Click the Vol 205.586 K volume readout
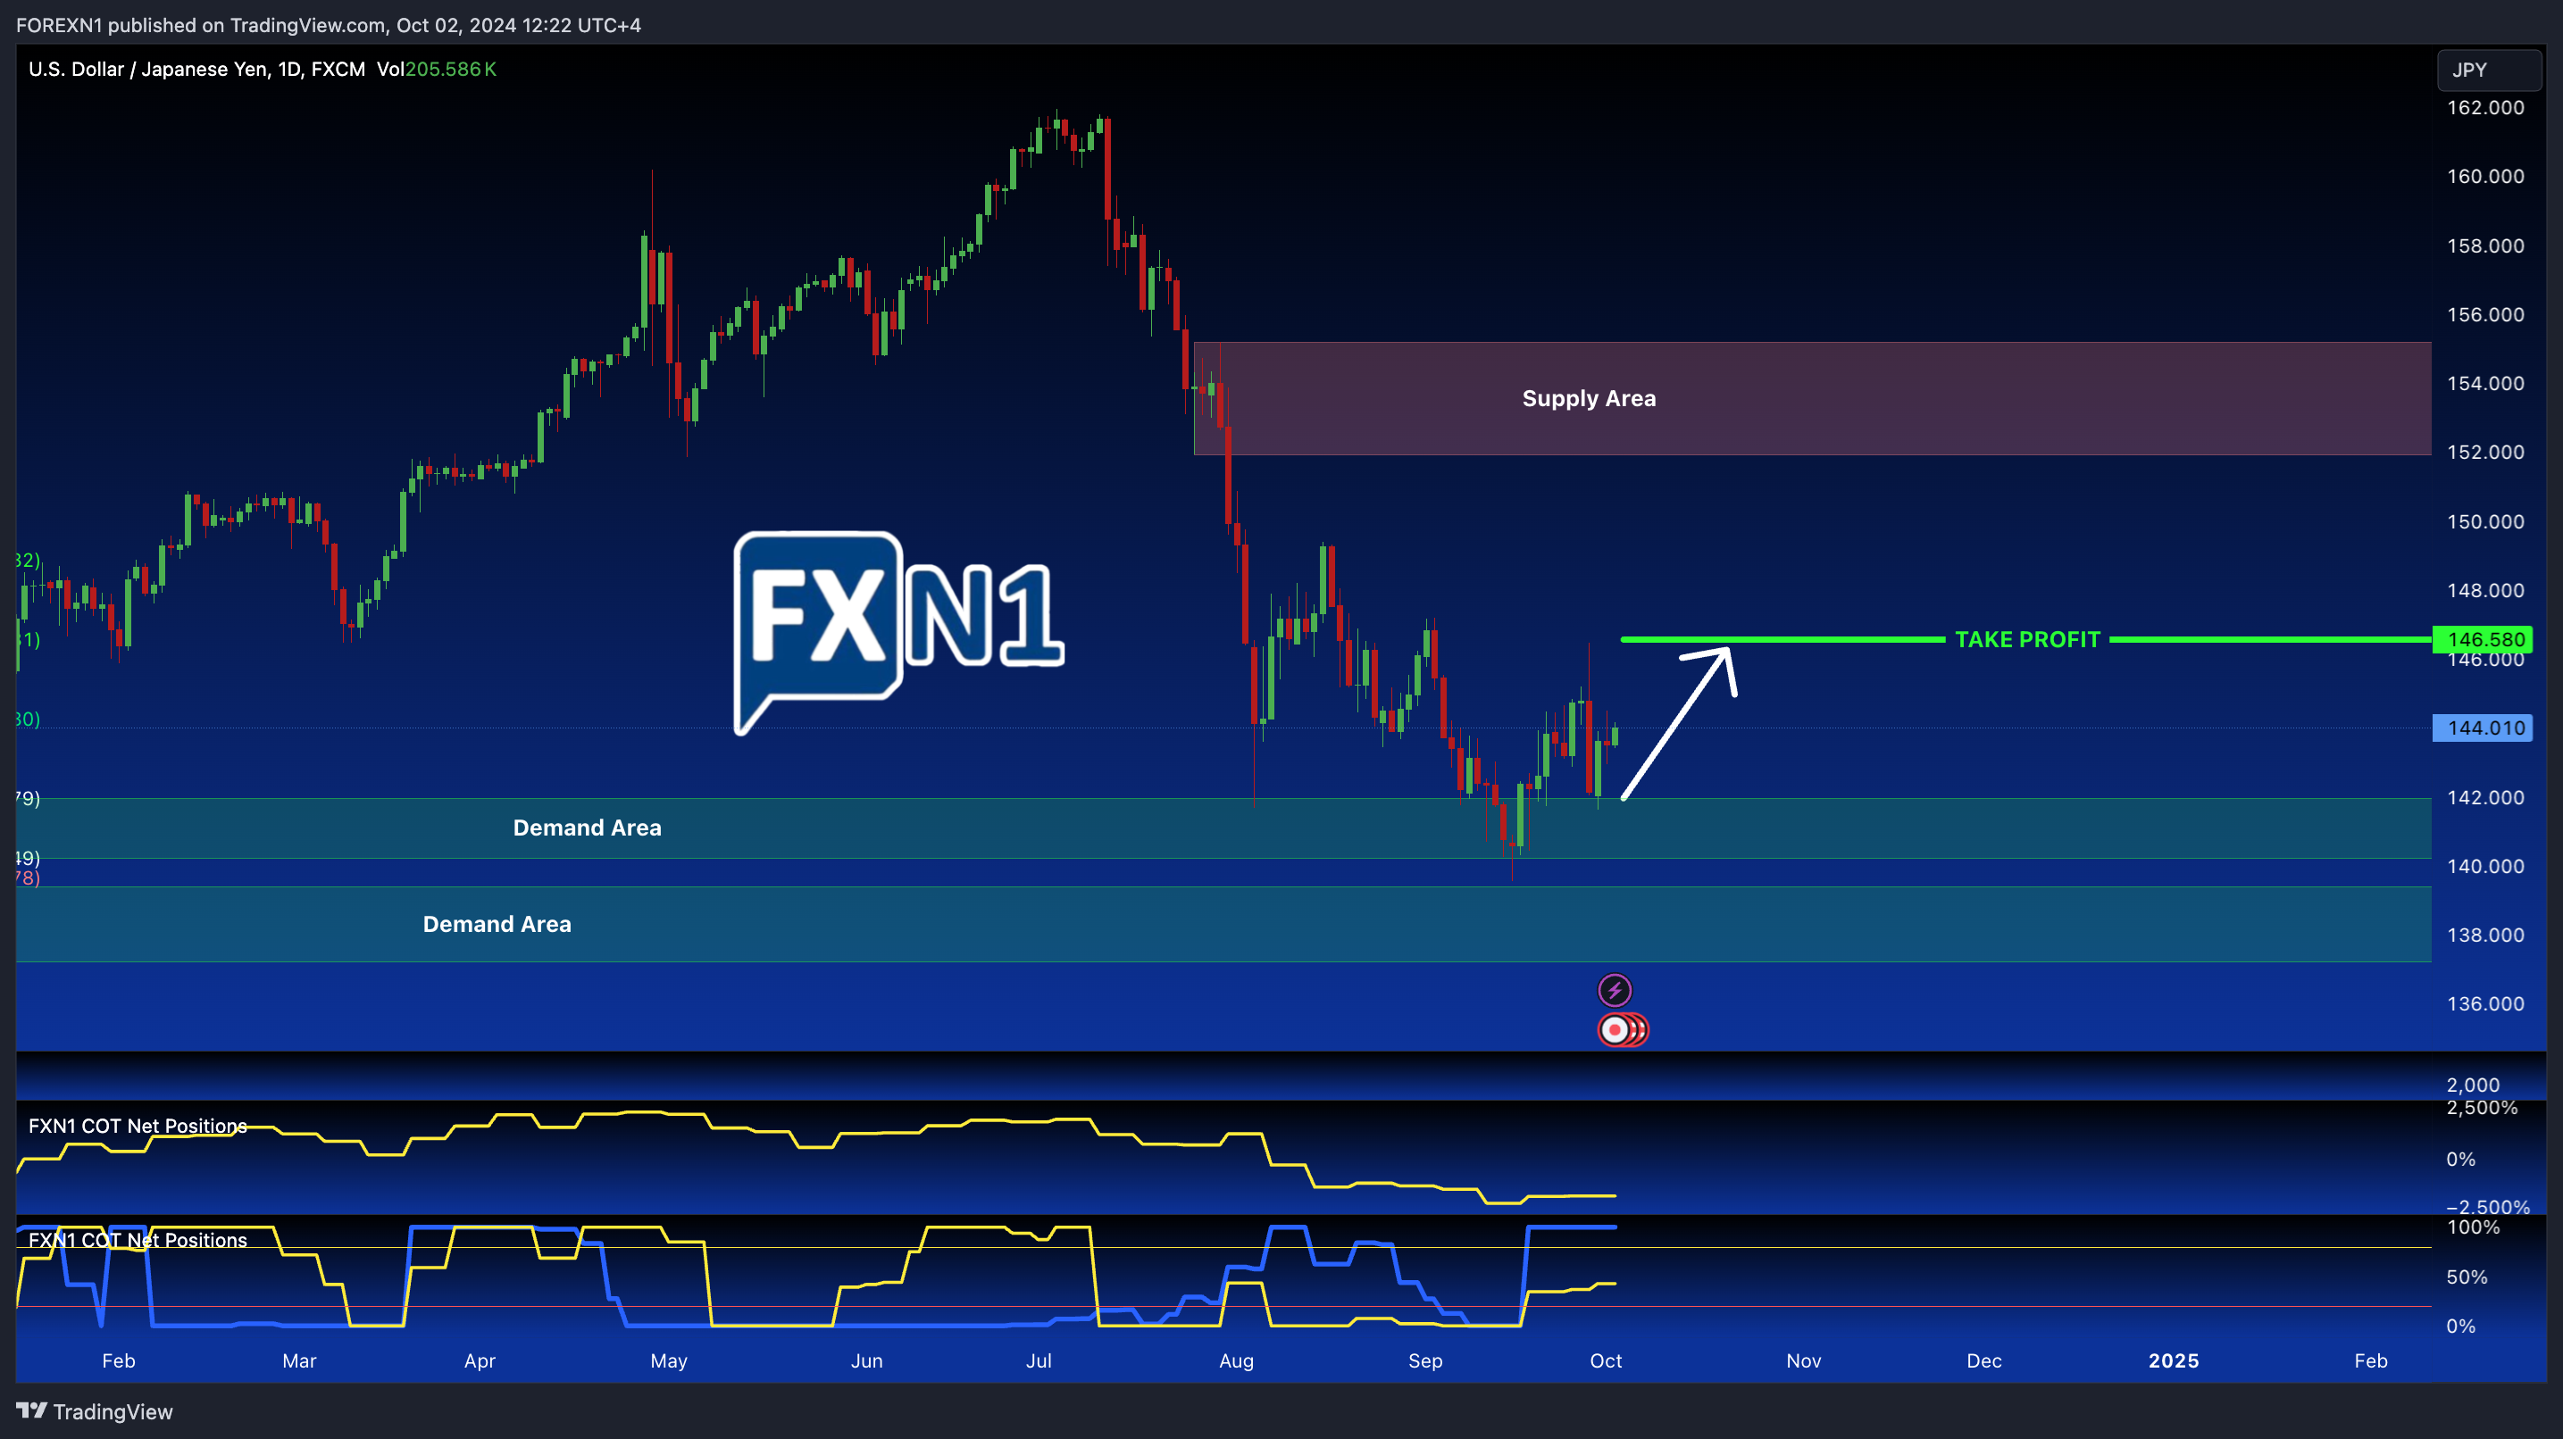 (x=436, y=70)
